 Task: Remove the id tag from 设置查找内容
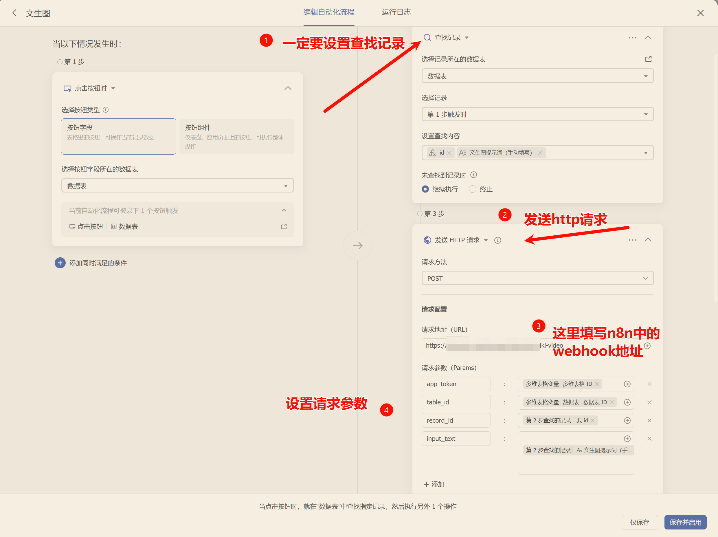(x=449, y=152)
